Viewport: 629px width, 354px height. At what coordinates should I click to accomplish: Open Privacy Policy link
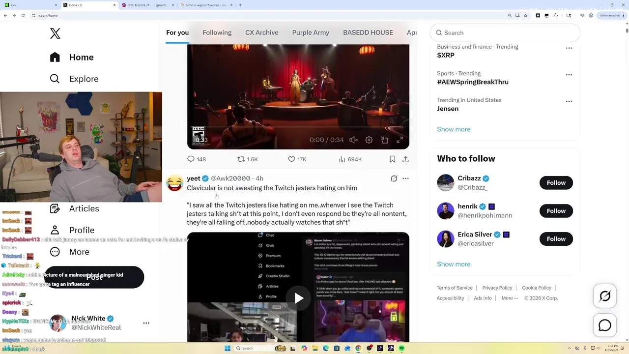click(497, 288)
